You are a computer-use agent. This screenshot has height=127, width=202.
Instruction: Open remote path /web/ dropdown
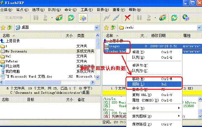coord(199,27)
